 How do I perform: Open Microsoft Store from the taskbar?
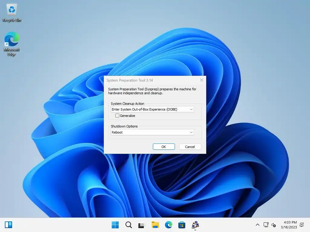click(x=182, y=225)
